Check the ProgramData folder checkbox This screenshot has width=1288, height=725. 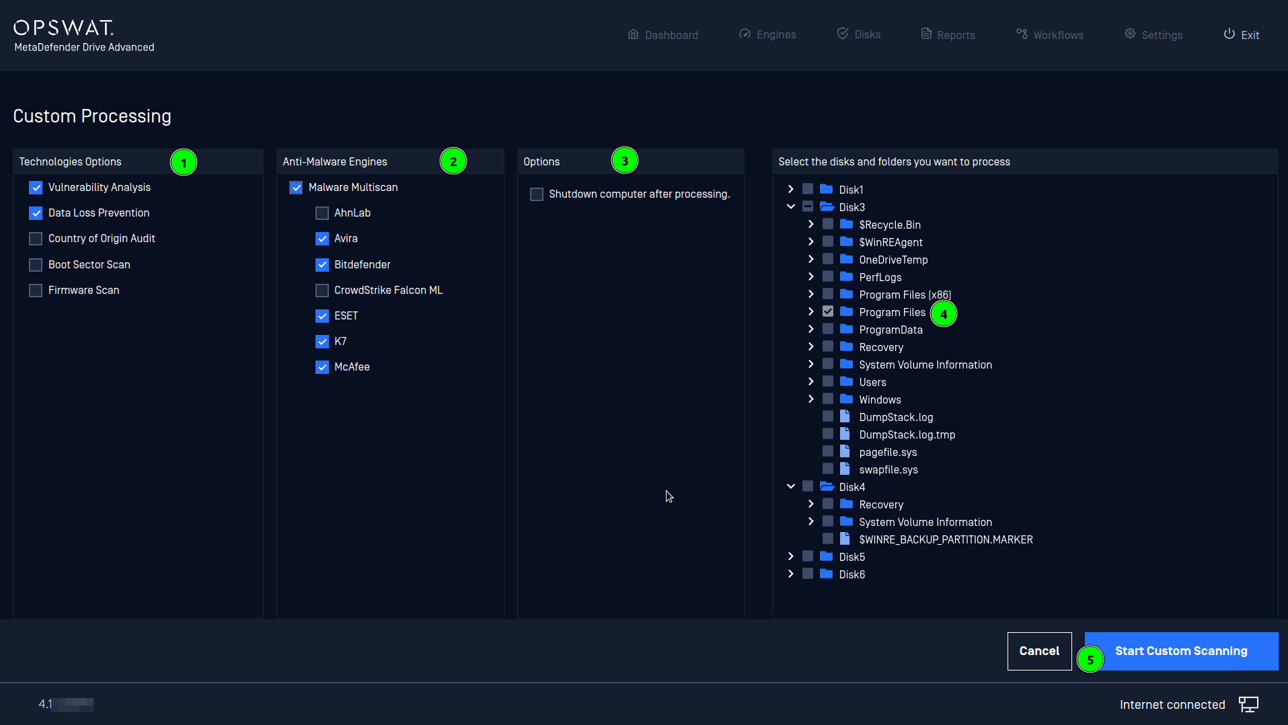[x=828, y=329]
